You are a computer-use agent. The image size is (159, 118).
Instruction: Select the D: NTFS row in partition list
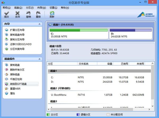[x=99, y=82]
